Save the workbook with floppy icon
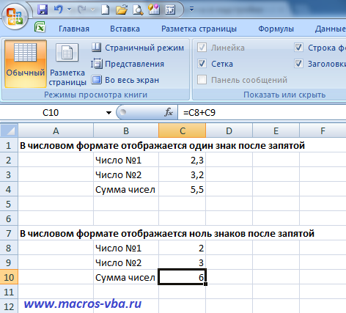The height and width of the screenshot is (313, 346). pos(43,10)
